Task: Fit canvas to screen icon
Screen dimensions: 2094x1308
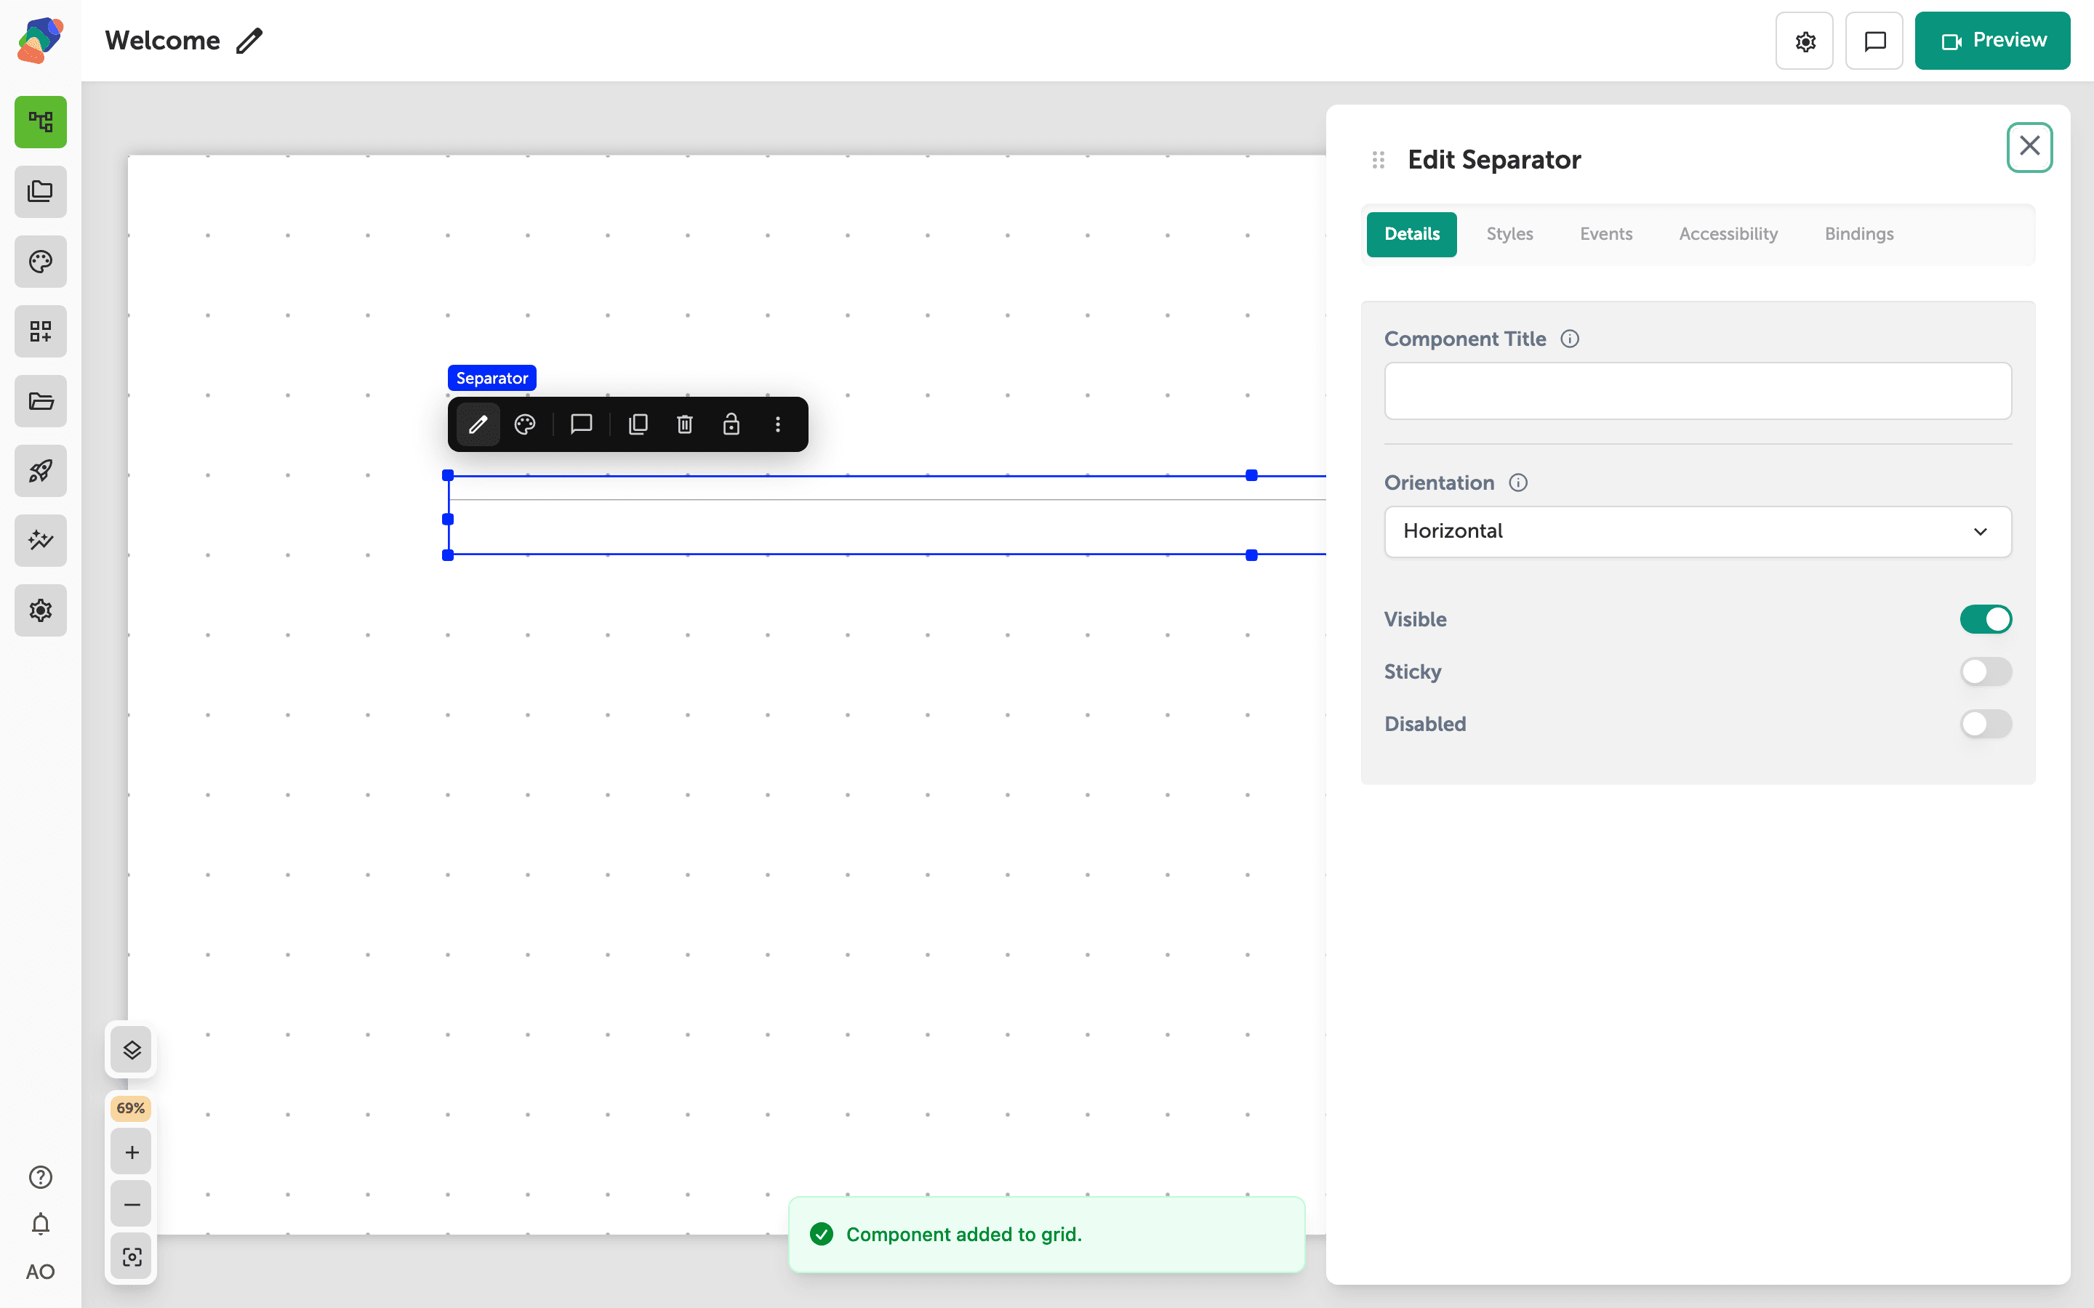Action: click(132, 1256)
